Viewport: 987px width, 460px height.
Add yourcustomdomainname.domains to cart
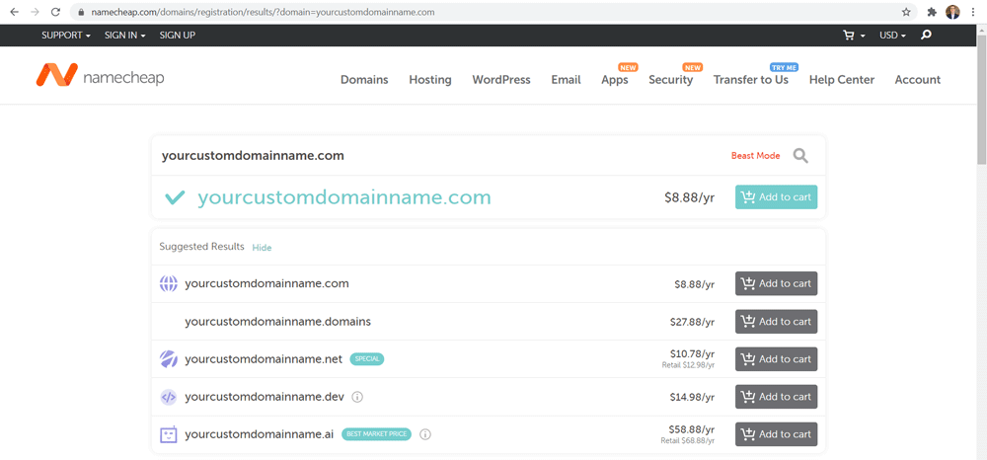point(776,321)
